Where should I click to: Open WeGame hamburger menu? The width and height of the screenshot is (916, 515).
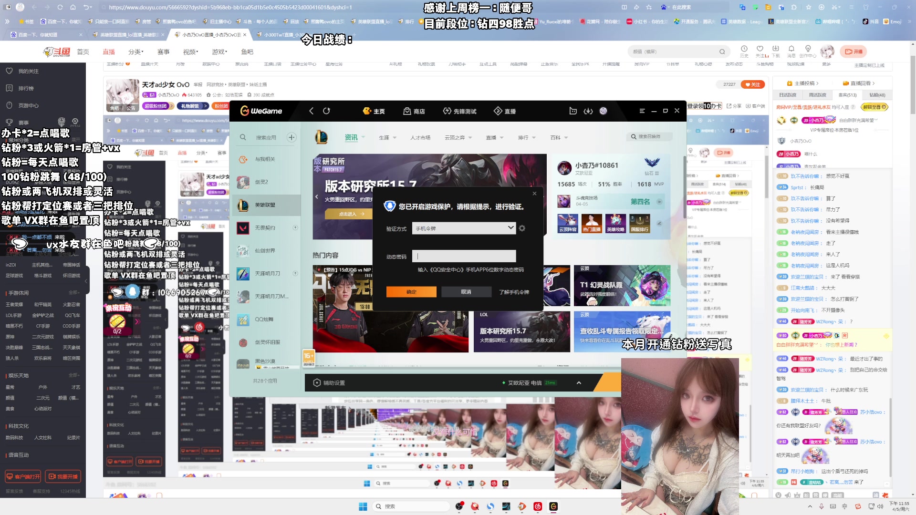pos(642,111)
